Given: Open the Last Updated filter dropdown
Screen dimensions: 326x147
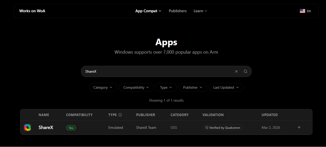Looking at the screenshot, I should point(226,87).
